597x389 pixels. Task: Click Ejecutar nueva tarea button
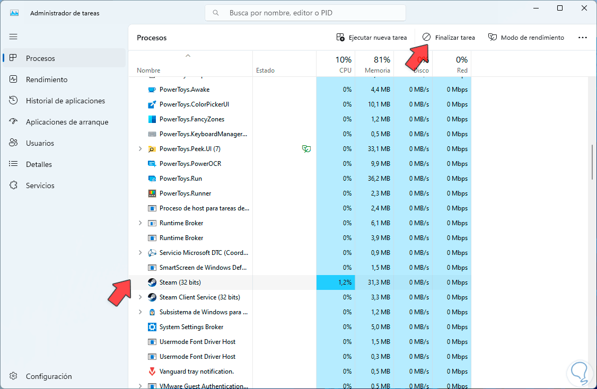(372, 37)
